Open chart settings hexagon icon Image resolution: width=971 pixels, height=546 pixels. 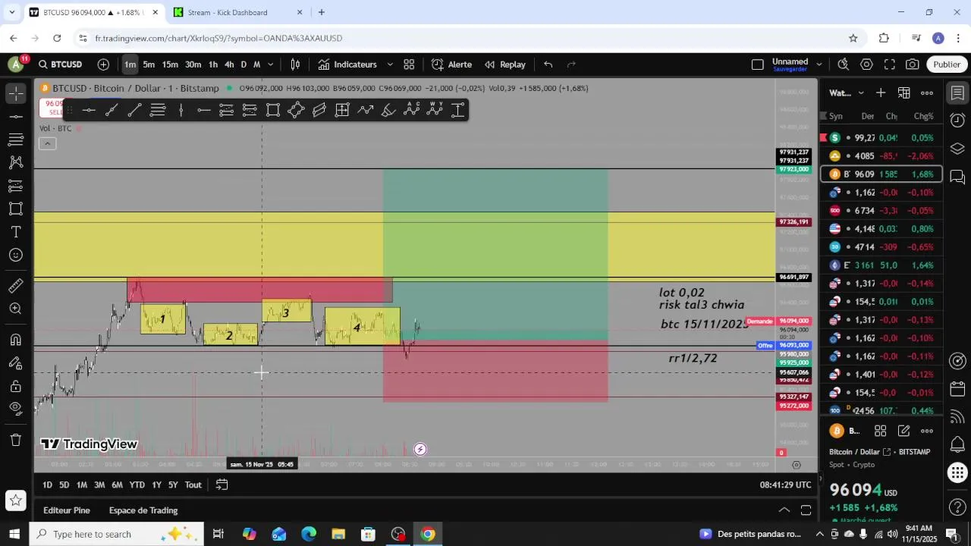tap(866, 64)
